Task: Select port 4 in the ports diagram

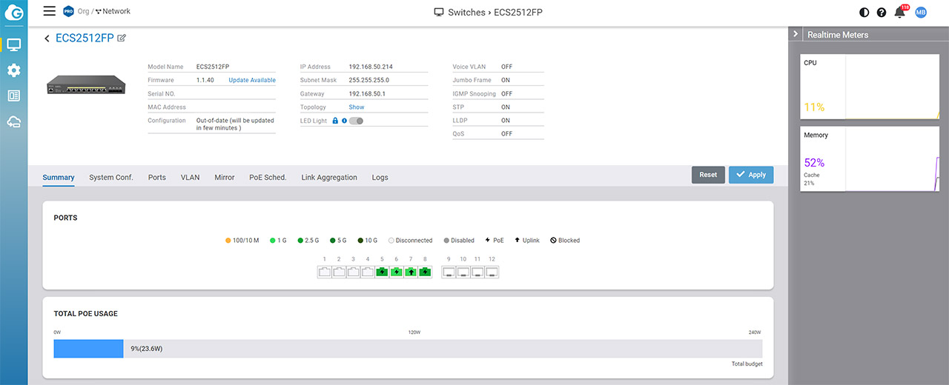Action: [368, 272]
